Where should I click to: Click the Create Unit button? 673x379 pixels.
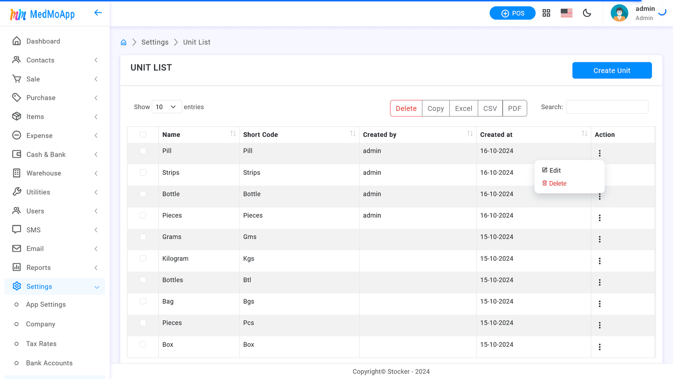click(612, 70)
